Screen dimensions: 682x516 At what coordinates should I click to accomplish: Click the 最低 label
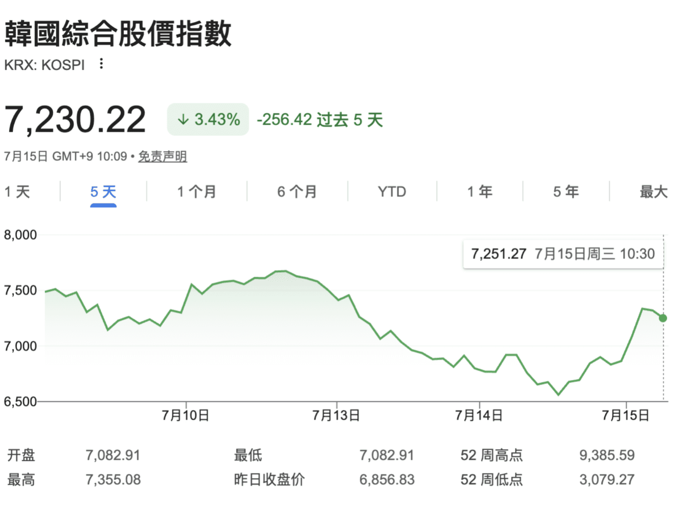click(x=248, y=455)
